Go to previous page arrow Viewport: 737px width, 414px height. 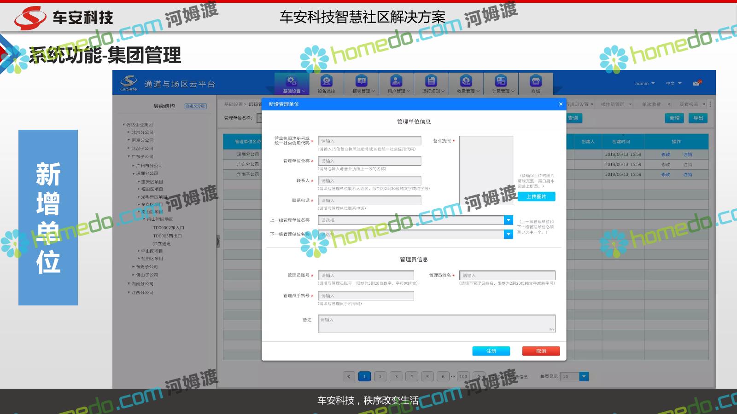[x=349, y=376]
